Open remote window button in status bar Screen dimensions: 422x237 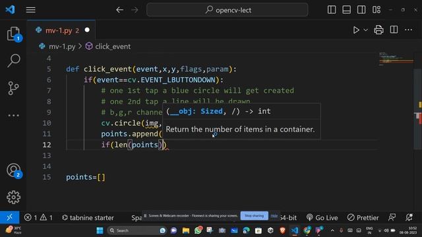coord(10,217)
